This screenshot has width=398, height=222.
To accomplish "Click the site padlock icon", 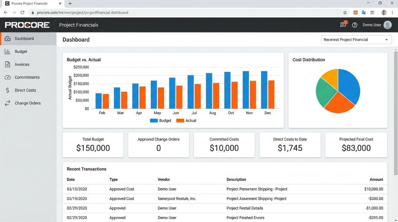I will 33,12.
